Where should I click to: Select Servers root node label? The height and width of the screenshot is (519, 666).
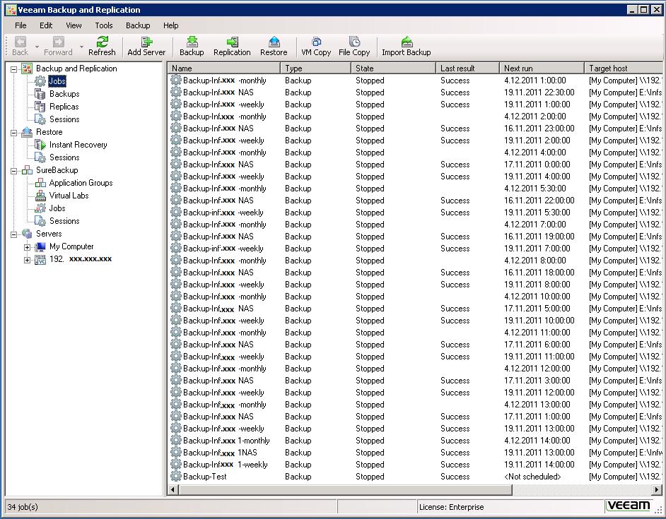[49, 234]
